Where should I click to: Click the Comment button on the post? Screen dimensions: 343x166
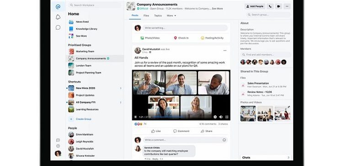181,131
